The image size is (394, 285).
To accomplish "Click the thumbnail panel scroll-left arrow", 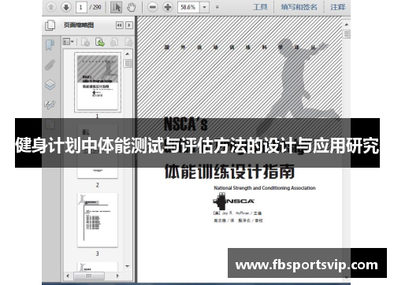I will (x=68, y=276).
